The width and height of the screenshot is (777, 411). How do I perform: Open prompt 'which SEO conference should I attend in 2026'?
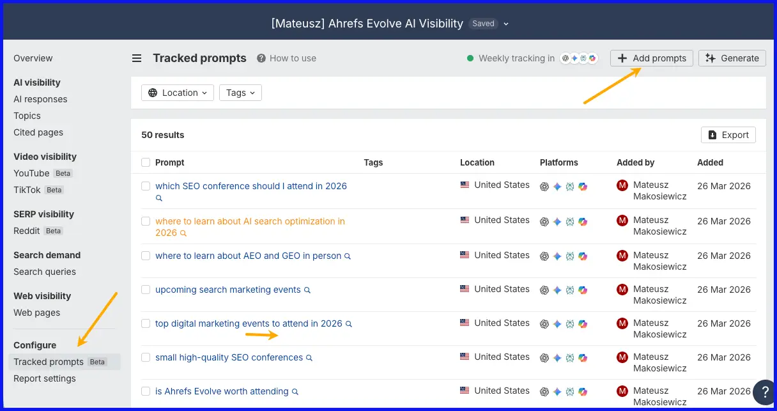(x=251, y=186)
